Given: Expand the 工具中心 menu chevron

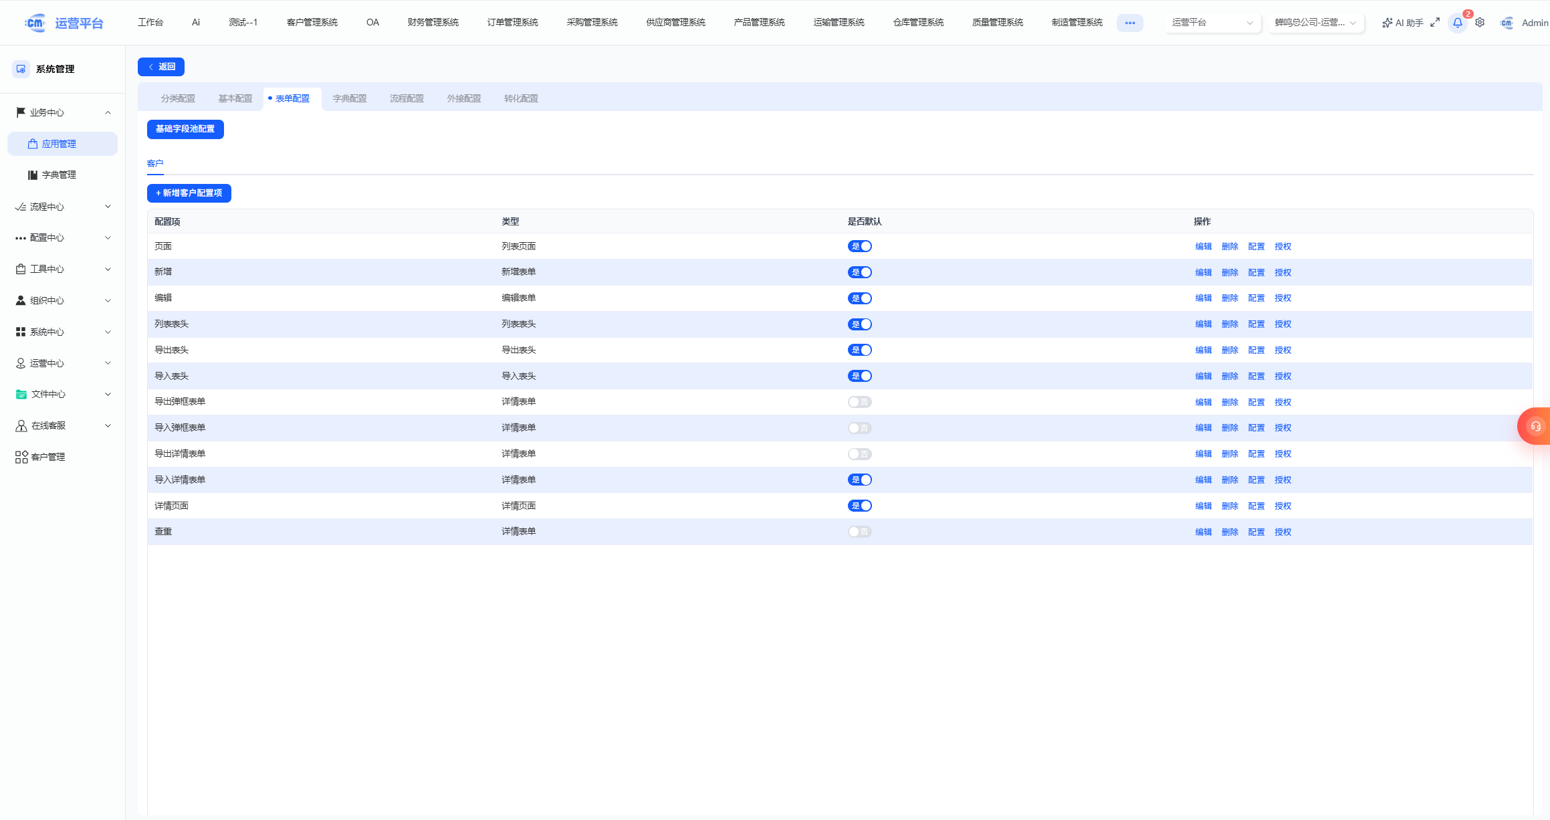Looking at the screenshot, I should (108, 269).
